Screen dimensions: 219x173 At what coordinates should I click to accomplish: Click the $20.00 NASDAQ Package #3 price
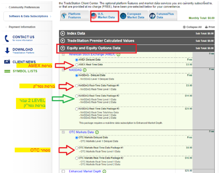click(188, 109)
